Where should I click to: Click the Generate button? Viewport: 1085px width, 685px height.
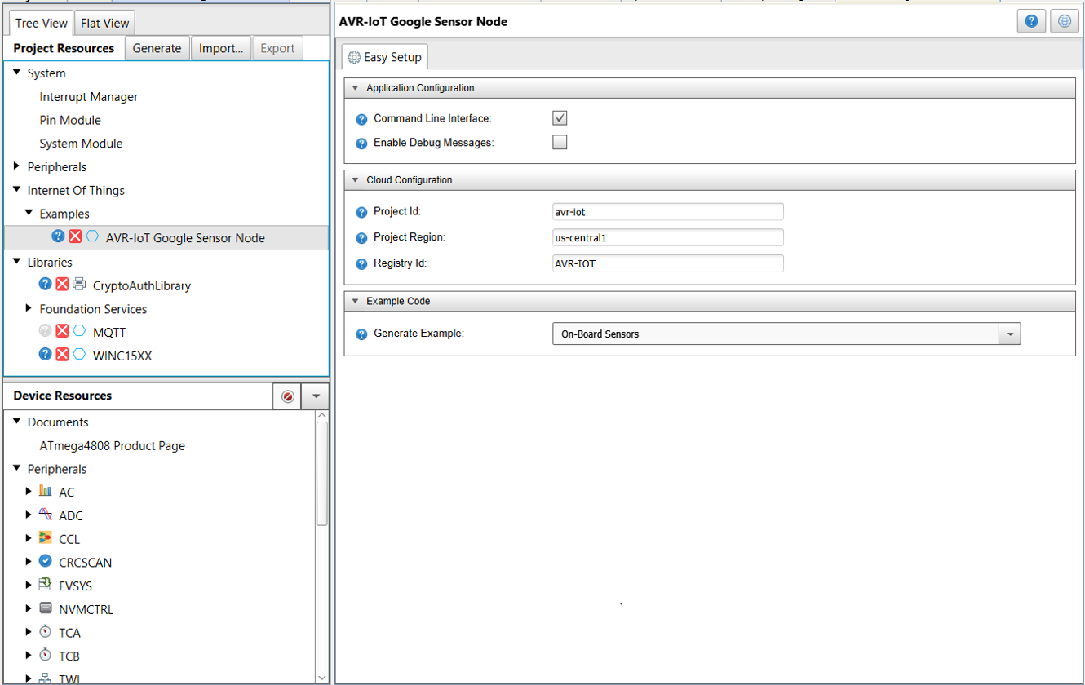157,48
